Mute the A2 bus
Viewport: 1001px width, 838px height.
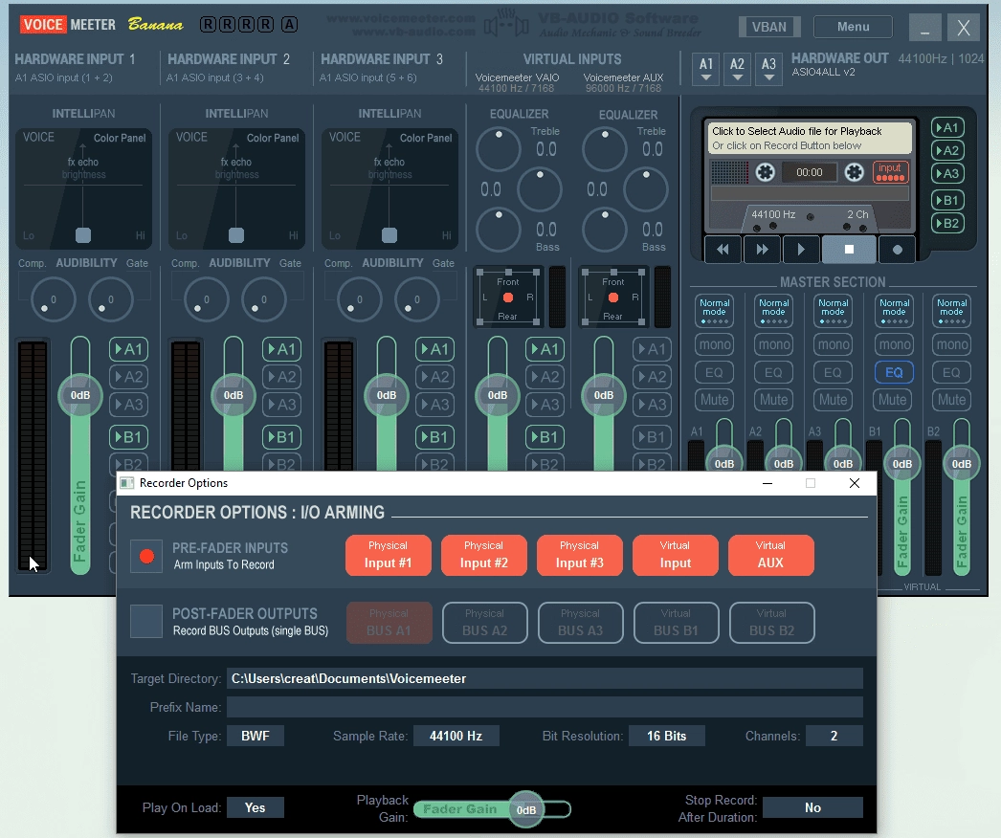coord(773,400)
